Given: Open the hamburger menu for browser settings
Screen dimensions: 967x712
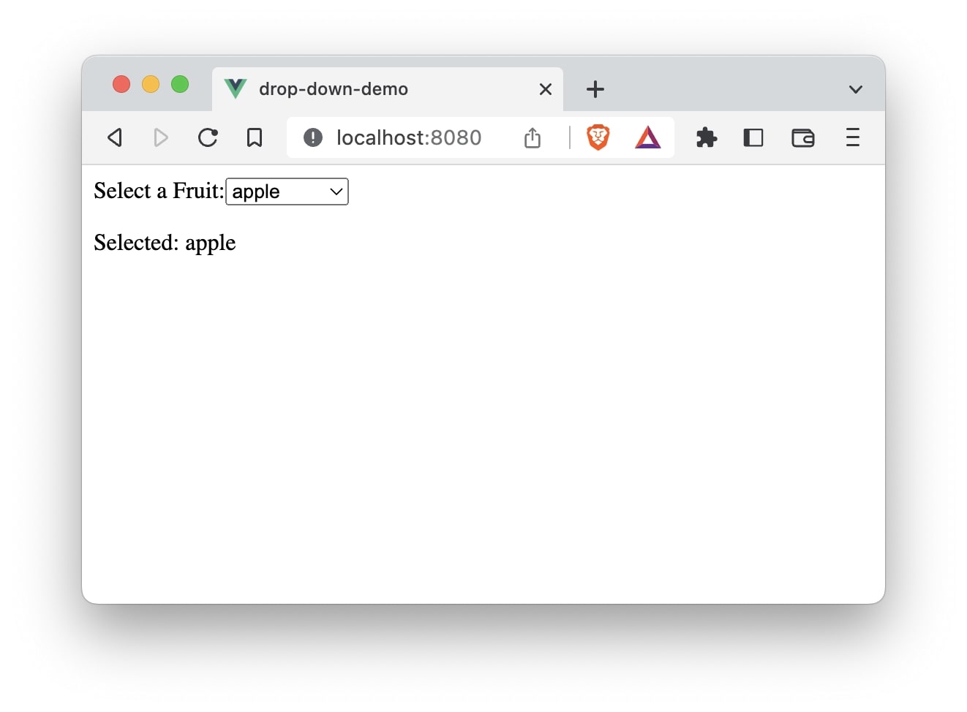Looking at the screenshot, I should click(x=852, y=137).
